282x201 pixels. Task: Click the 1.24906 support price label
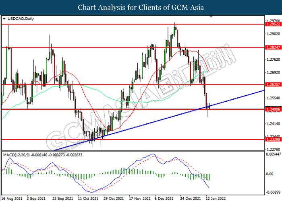[x=273, y=109]
